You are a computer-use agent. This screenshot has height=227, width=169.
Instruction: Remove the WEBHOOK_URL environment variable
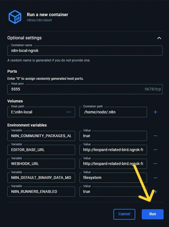pyautogui.click(x=155, y=164)
